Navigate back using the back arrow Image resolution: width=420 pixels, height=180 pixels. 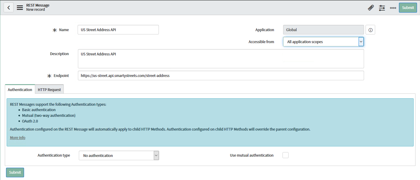(8, 7)
